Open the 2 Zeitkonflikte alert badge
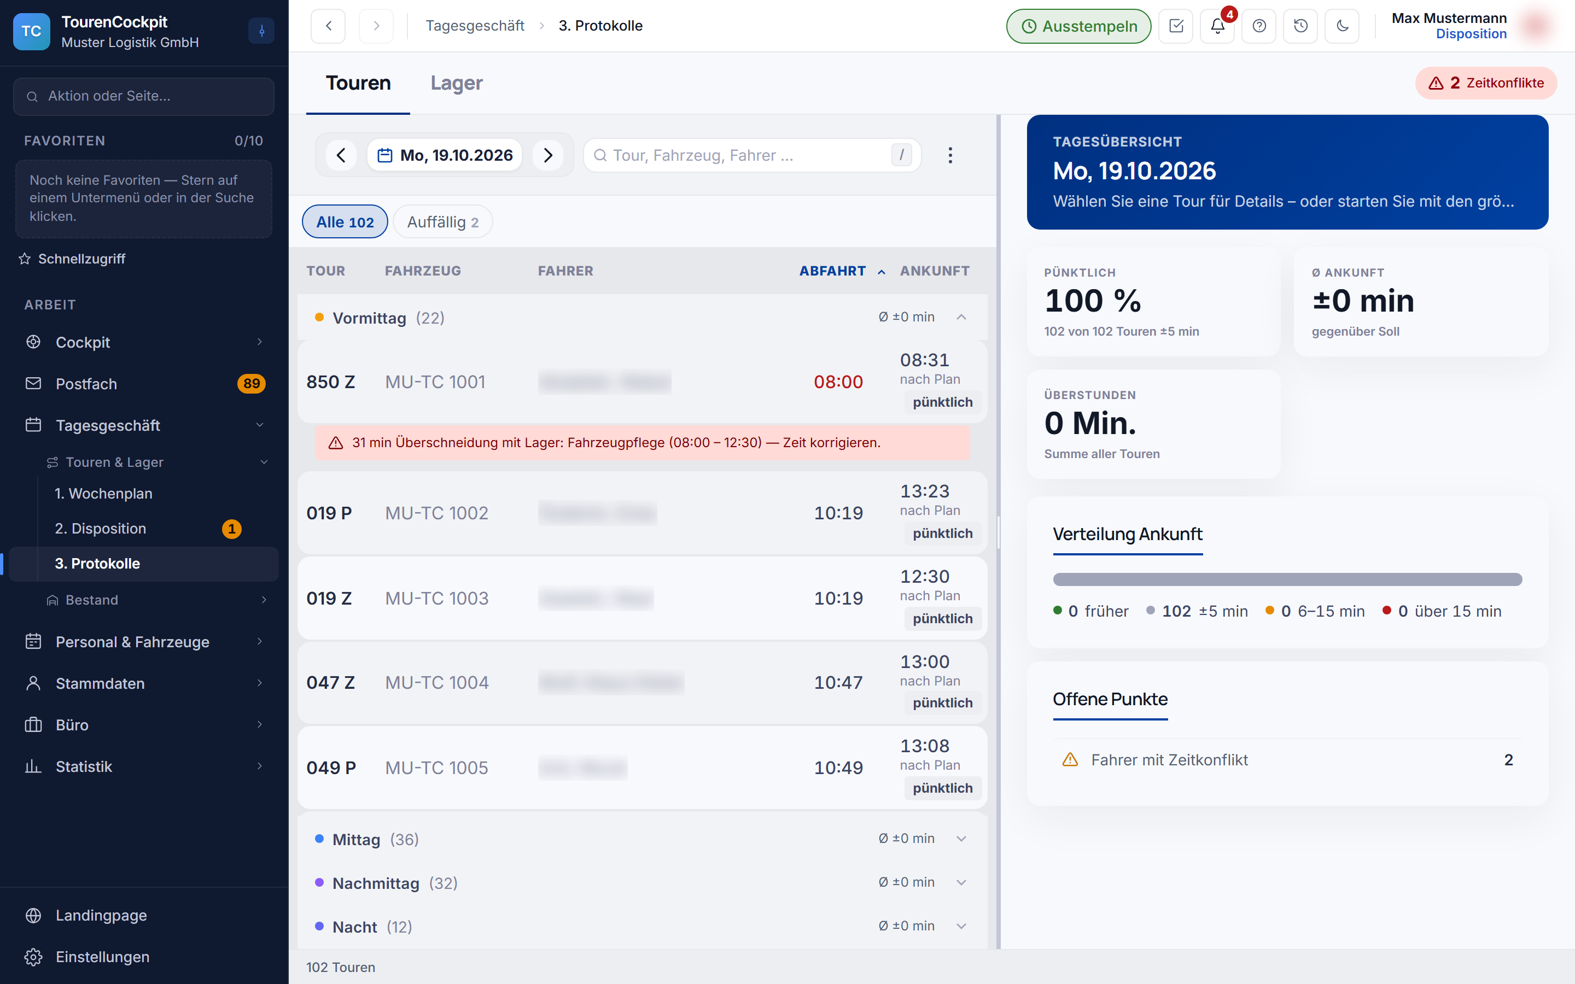 pyautogui.click(x=1486, y=83)
